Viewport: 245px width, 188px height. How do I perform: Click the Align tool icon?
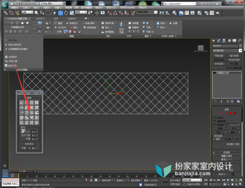click(x=167, y=13)
